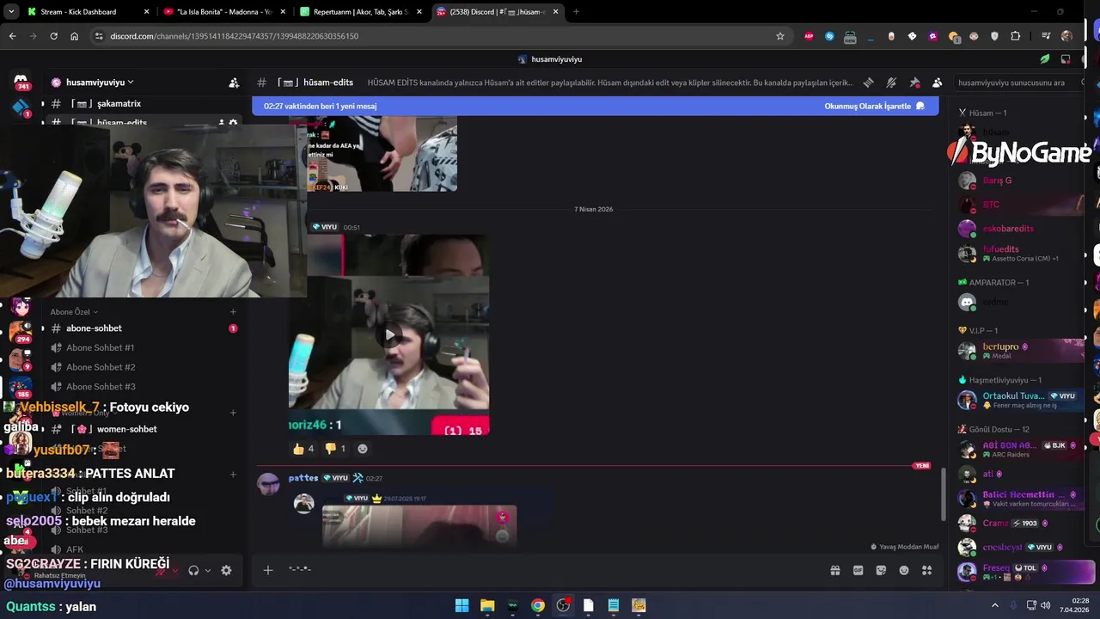Open member berlupro in V.I.P list
The height and width of the screenshot is (619, 1100).
1020,350
